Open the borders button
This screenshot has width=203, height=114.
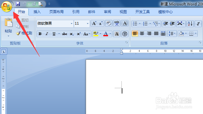point(191,34)
